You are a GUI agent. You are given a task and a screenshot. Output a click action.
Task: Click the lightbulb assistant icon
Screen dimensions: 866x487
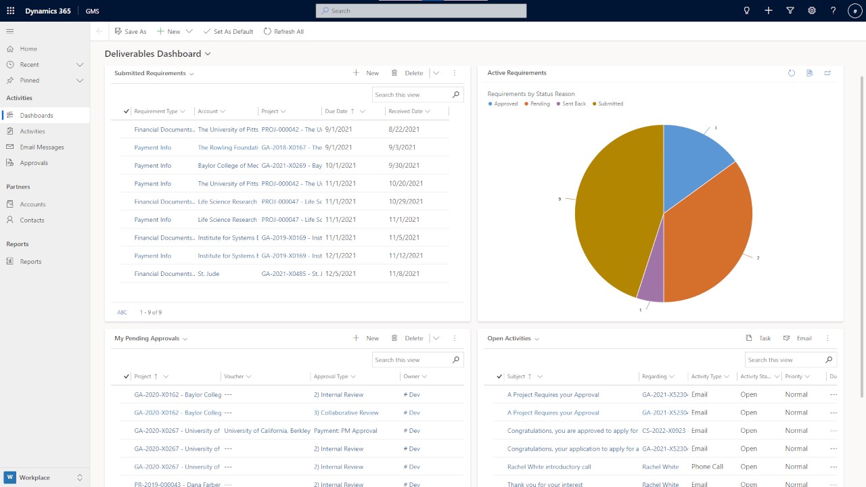pos(747,11)
